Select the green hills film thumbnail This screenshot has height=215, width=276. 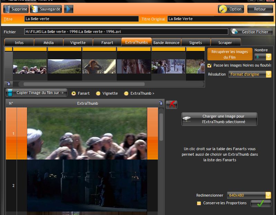(x=64, y=66)
